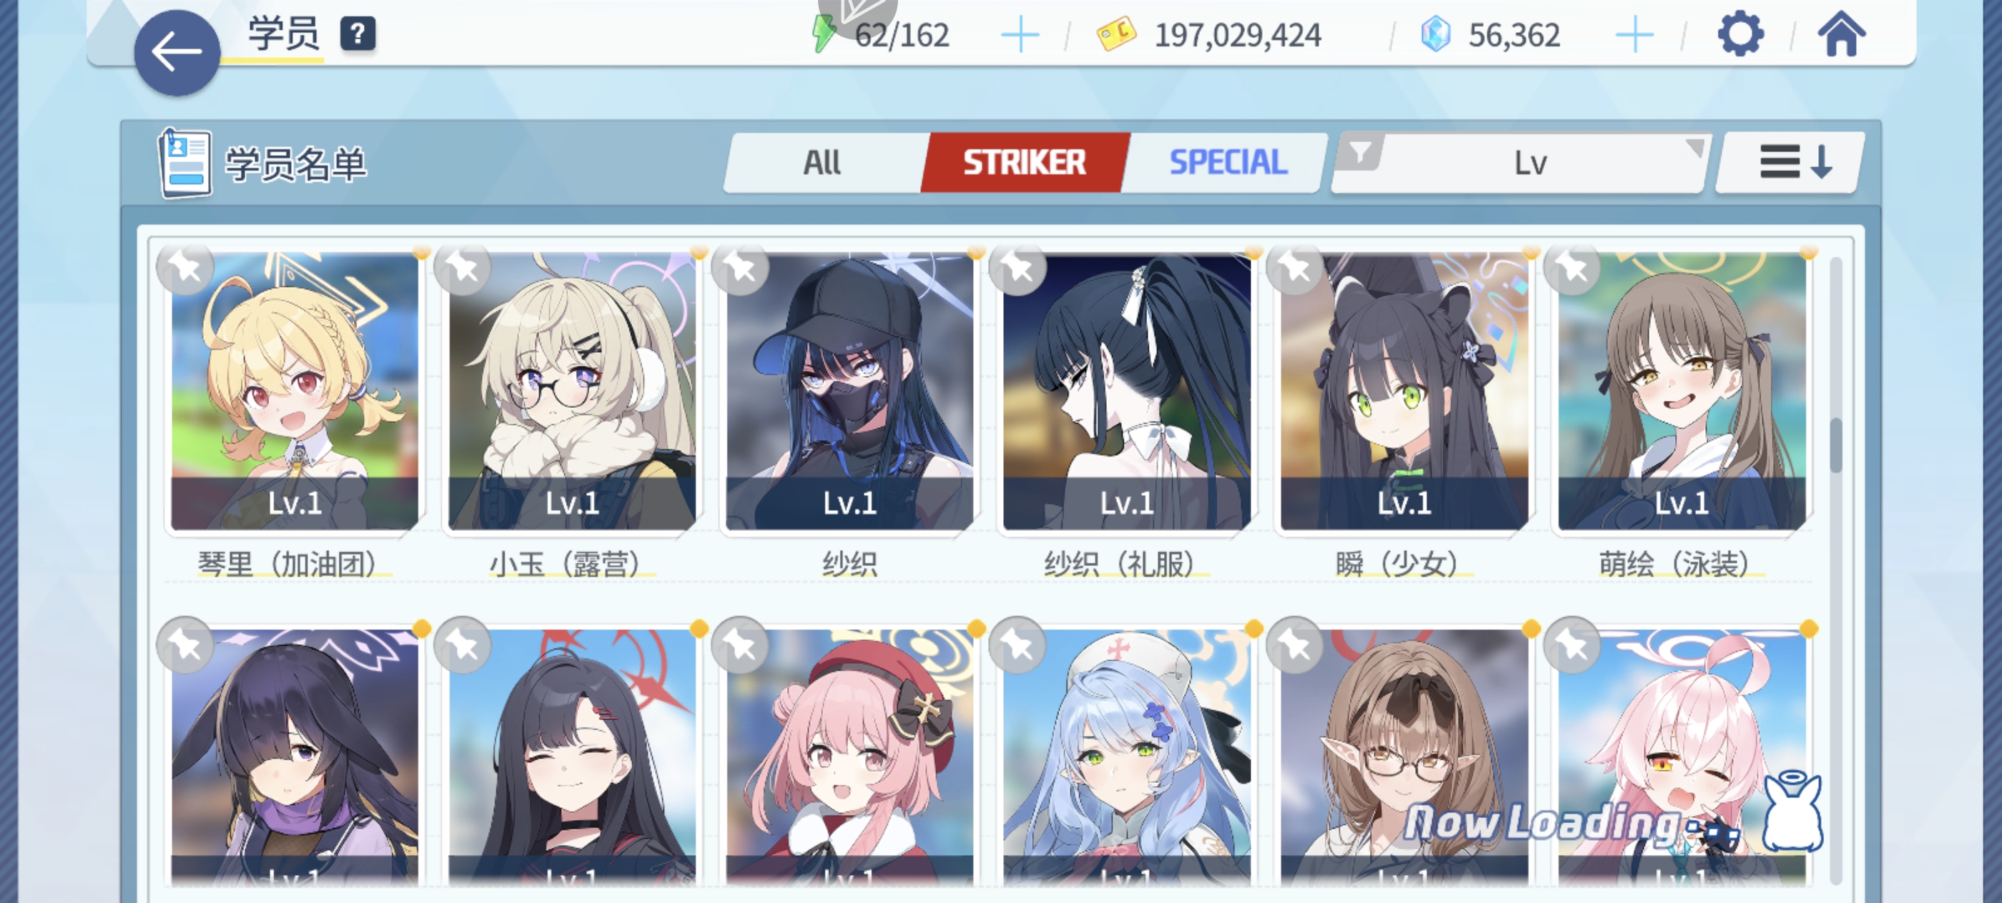Go back using the arrow button
The width and height of the screenshot is (2002, 903).
(177, 53)
